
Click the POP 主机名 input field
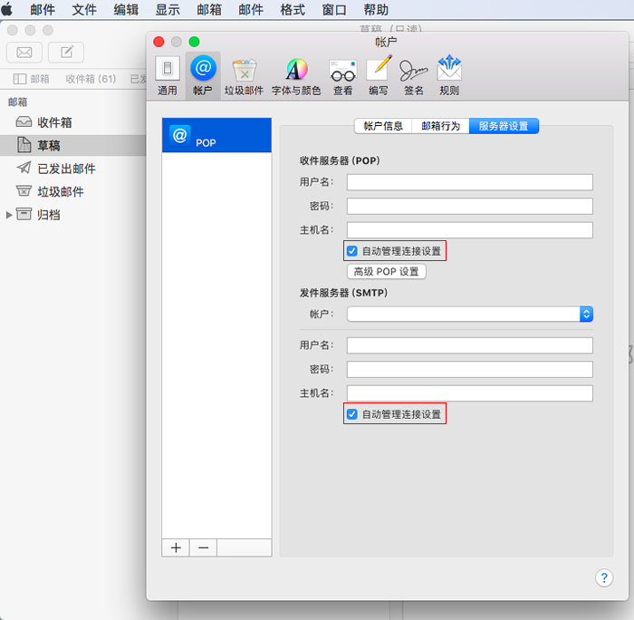(470, 230)
